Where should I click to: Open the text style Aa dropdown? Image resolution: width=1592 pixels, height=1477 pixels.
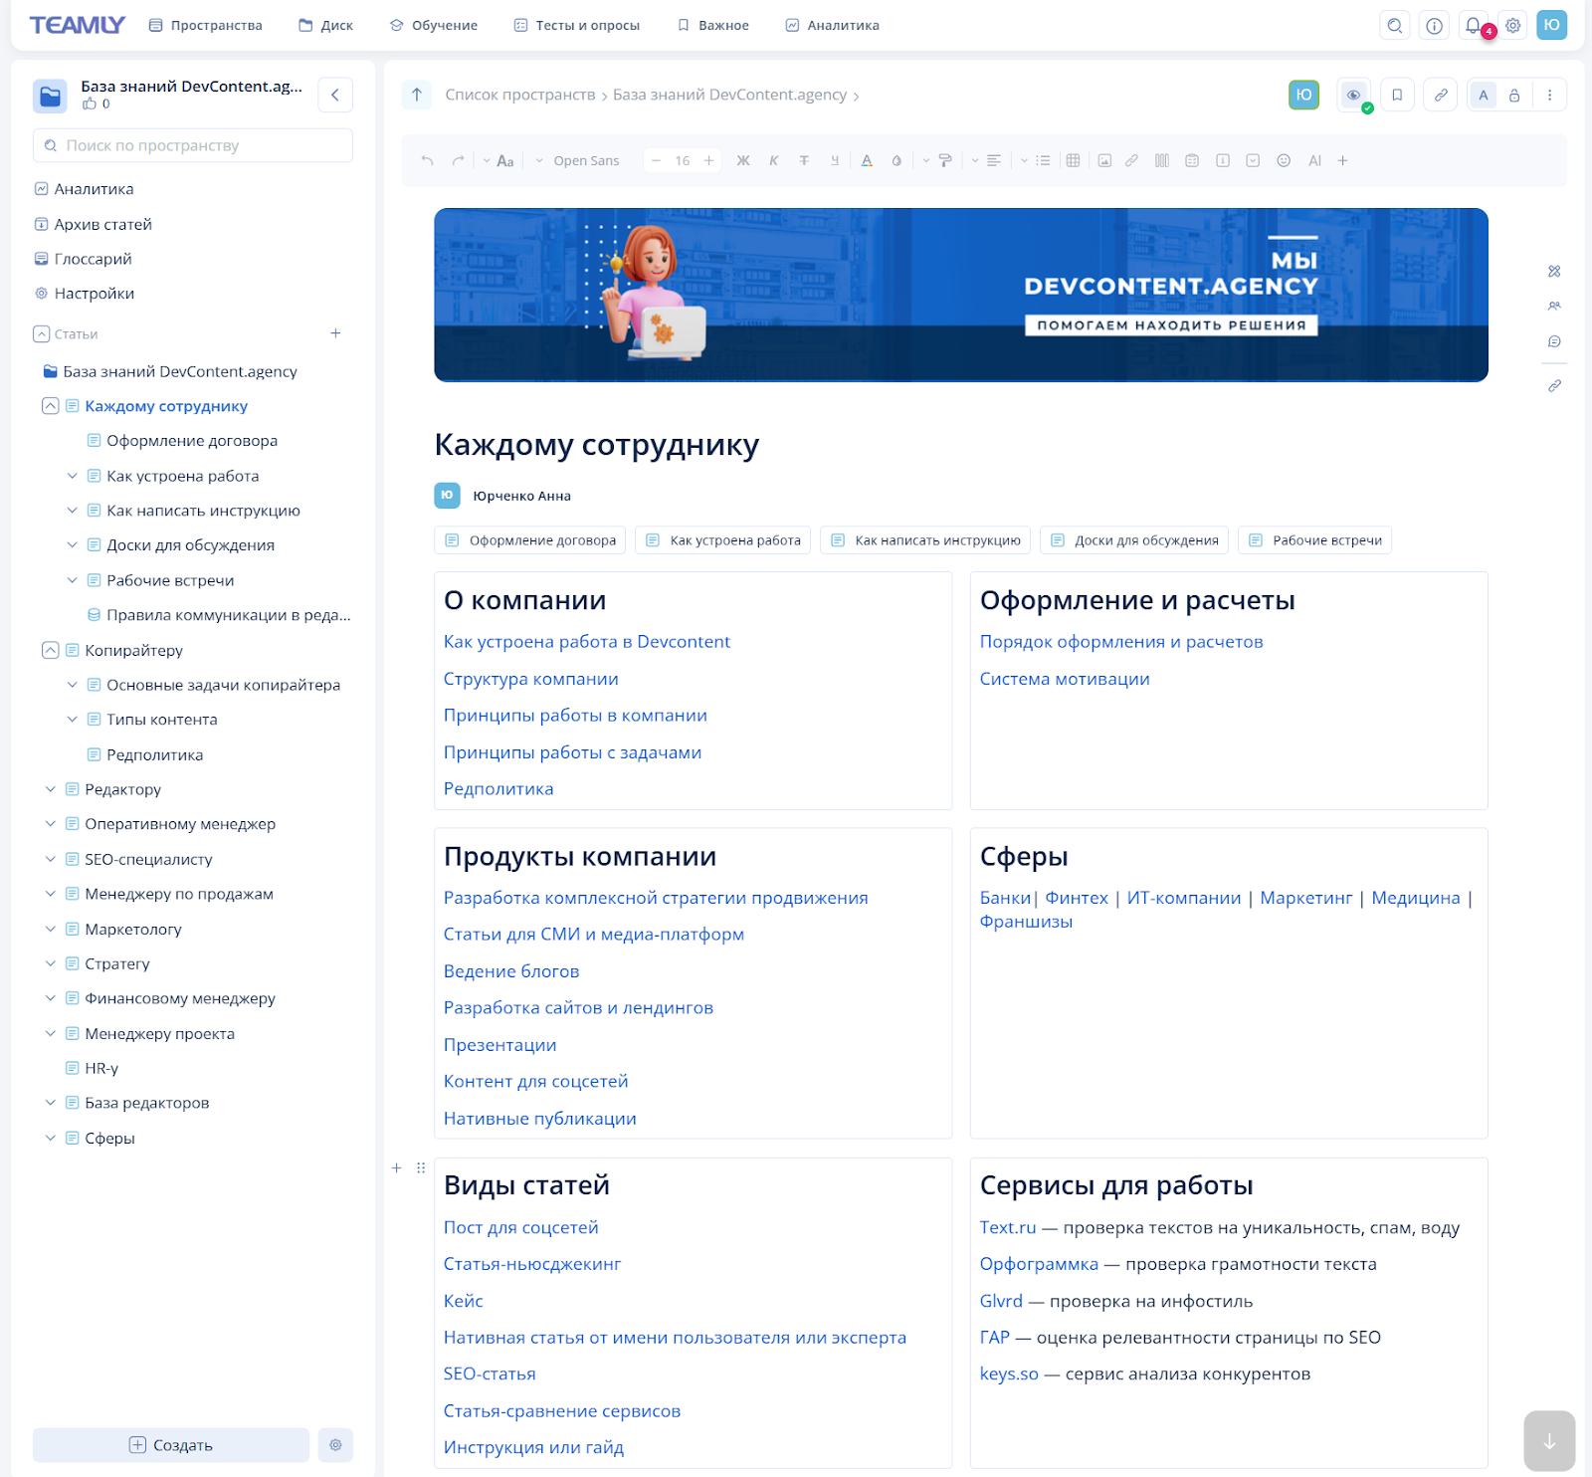(x=498, y=160)
